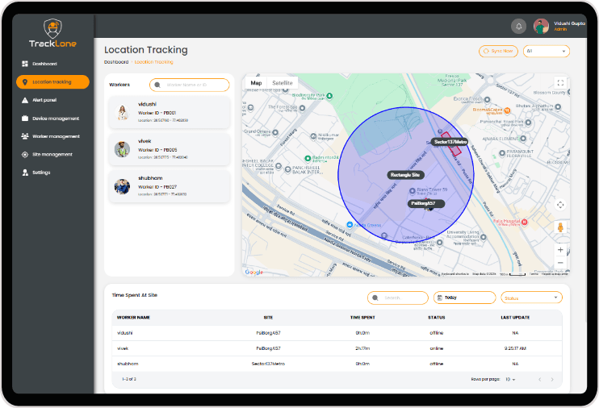The image size is (599, 408).
Task: Zoom in on the map
Action: click(560, 250)
